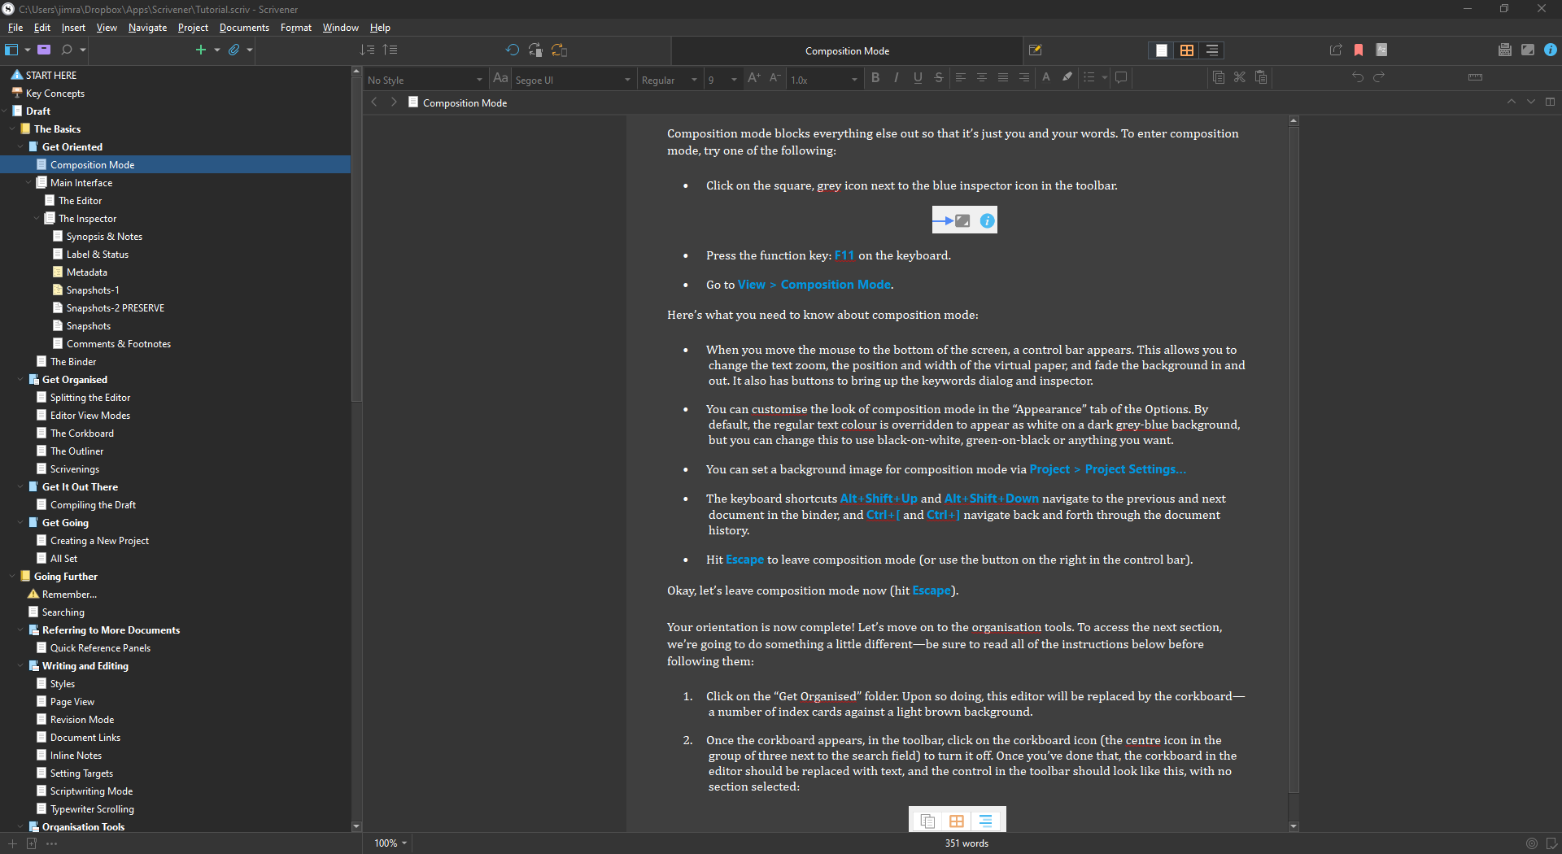Click the Text Color letter A icon
This screenshot has width=1562, height=854.
click(x=1046, y=78)
